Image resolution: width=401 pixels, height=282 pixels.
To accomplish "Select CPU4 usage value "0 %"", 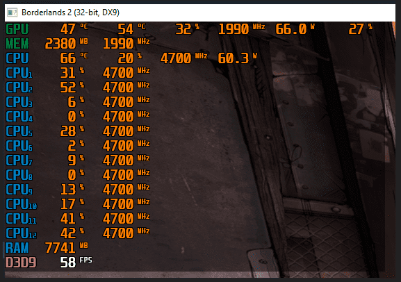I will pos(76,116).
